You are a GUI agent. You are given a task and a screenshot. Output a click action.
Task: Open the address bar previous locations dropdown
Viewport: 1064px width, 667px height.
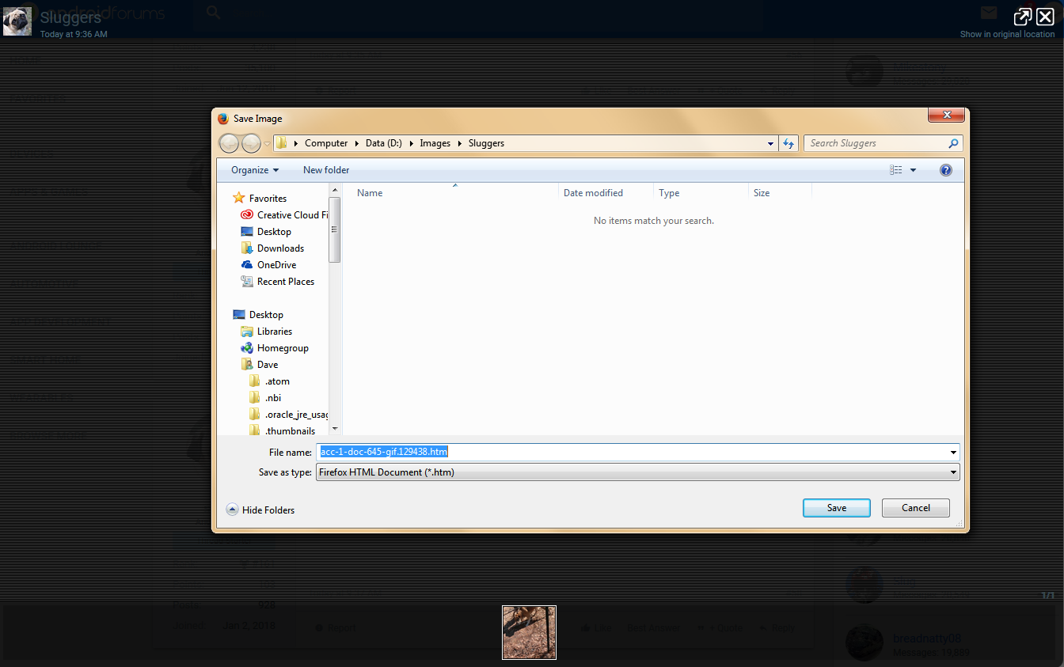pyautogui.click(x=771, y=143)
